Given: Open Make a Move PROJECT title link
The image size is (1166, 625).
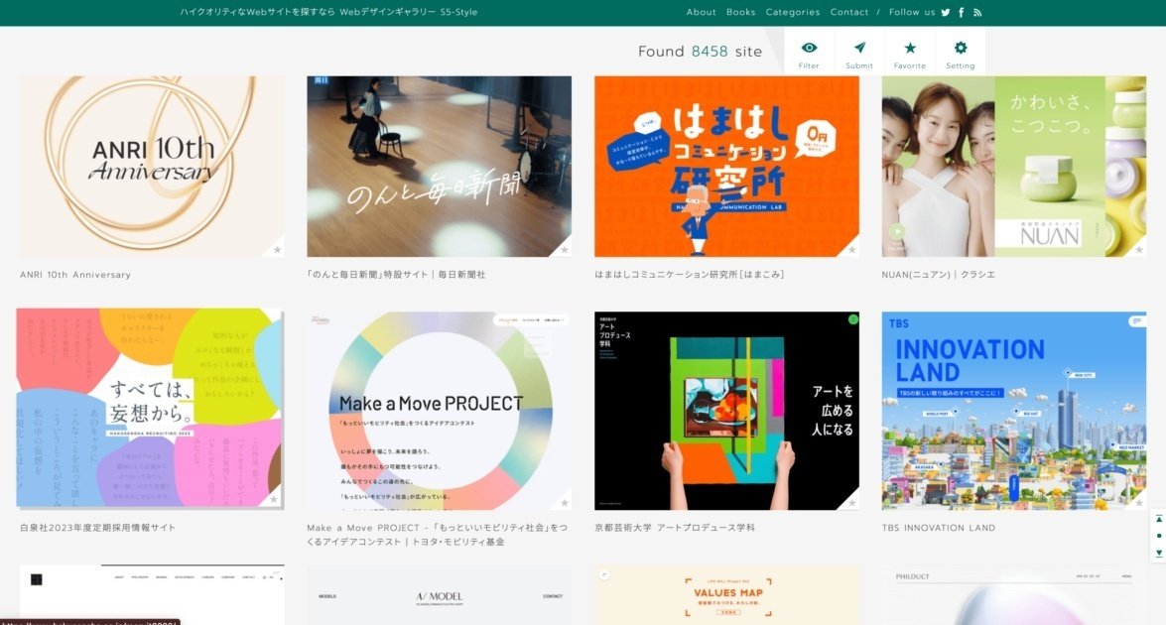Looking at the screenshot, I should coord(438,535).
